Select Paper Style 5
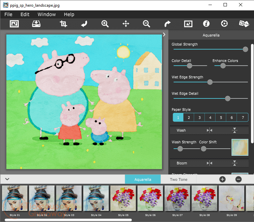The width and height of the screenshot is (254, 222). [x=221, y=118]
